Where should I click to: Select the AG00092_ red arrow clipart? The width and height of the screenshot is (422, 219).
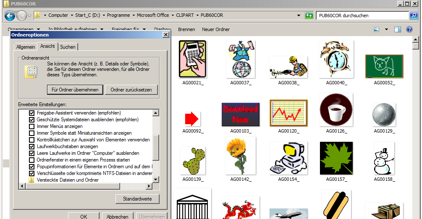[x=193, y=119]
